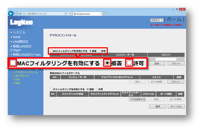
Task: Click the ポート範囲 column header
Action: (166, 94)
